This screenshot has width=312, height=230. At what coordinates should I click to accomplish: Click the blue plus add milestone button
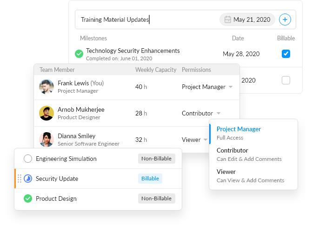click(x=285, y=19)
